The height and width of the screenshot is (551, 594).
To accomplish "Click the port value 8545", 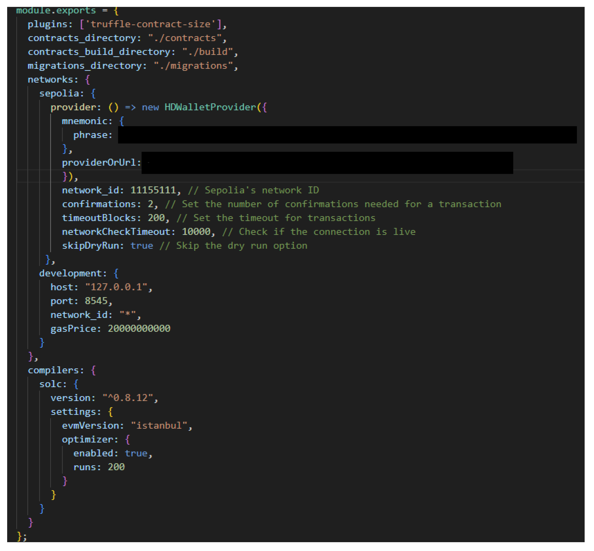I will [96, 301].
